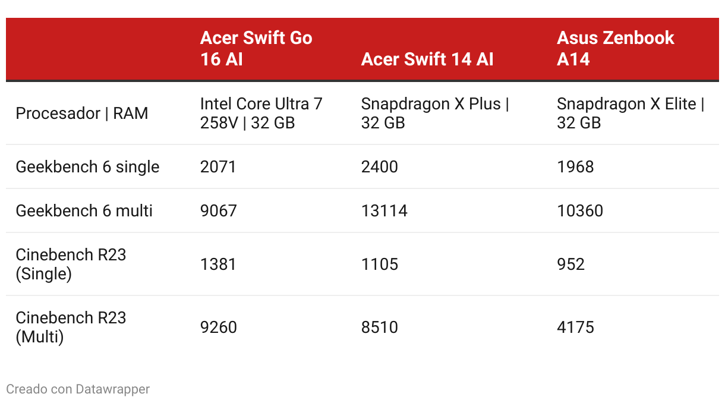This screenshot has height=403, width=725.
Task: Click the Intel Core Ultra 7 258V cell
Action: coord(261,113)
